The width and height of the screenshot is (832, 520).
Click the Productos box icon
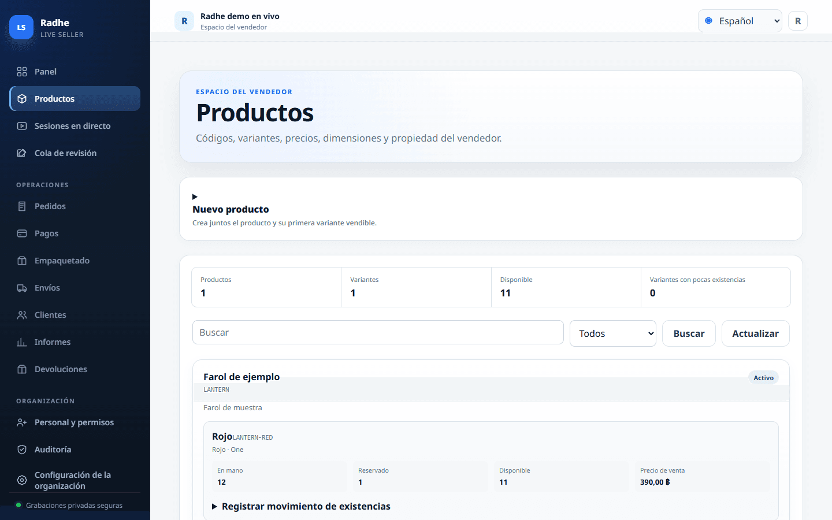point(22,99)
